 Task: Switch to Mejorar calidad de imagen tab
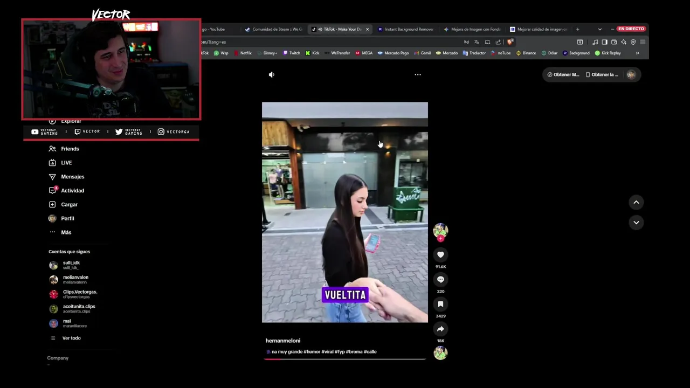tap(539, 29)
